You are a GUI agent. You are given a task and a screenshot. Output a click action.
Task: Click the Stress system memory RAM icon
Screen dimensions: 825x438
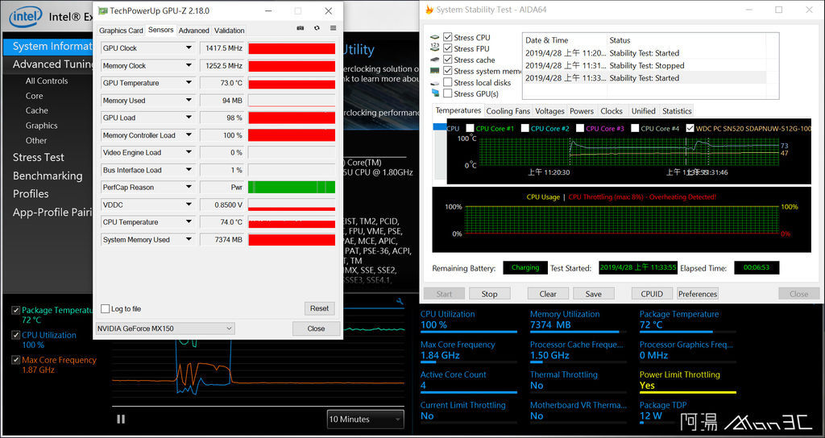[434, 71]
